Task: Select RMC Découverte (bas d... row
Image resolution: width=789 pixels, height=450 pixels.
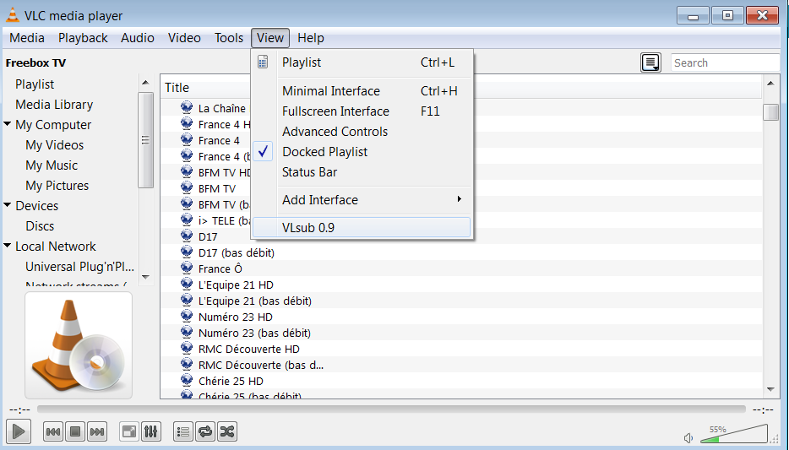Action: coord(461,365)
